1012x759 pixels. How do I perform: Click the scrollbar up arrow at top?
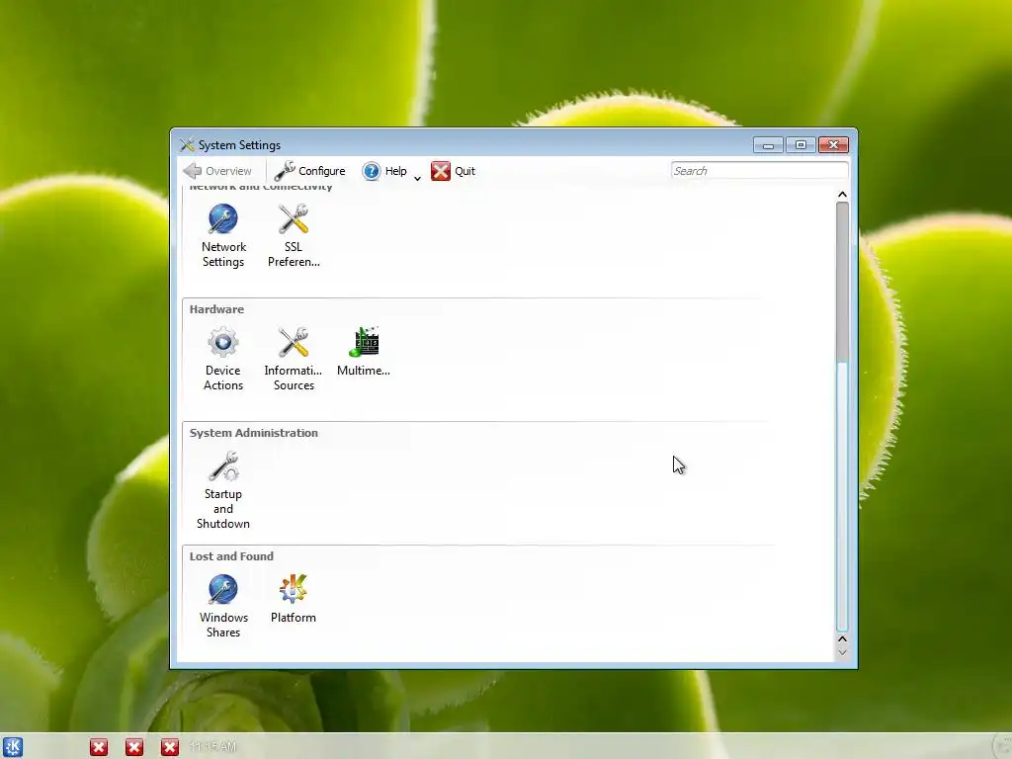842,195
